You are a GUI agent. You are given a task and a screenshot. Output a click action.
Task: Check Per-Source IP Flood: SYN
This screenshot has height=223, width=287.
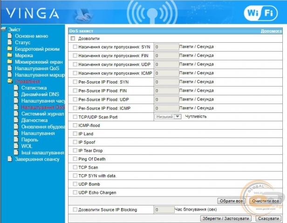(75, 82)
